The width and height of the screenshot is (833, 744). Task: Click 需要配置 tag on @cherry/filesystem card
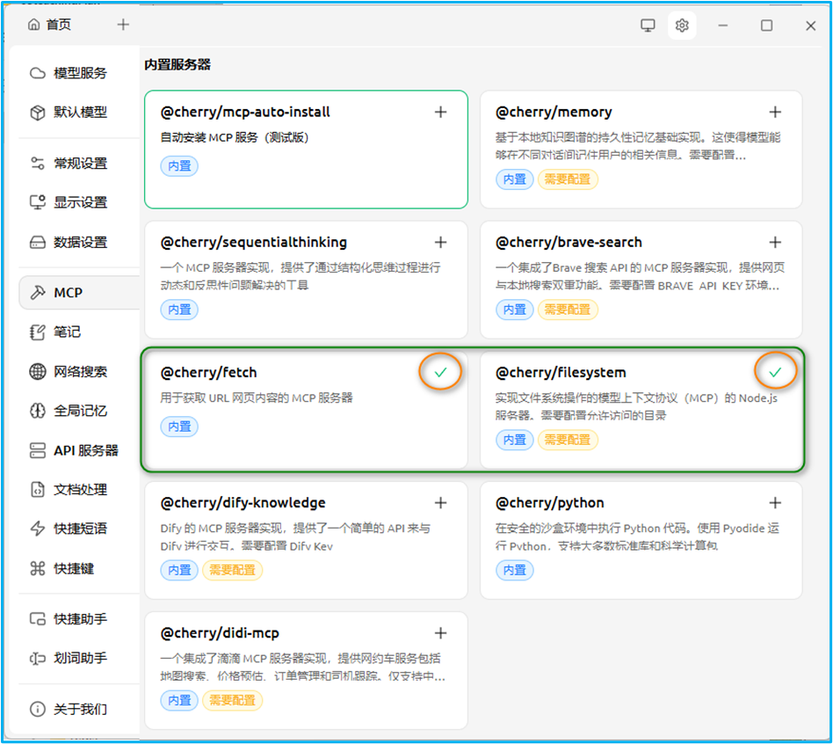point(568,440)
